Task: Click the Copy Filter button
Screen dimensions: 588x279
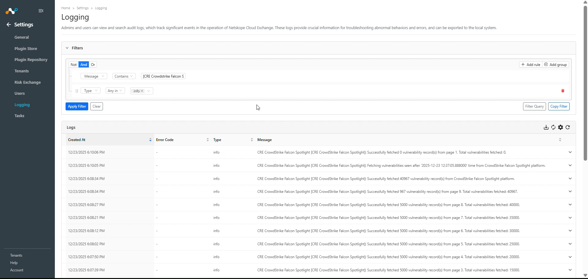Action: [559, 106]
